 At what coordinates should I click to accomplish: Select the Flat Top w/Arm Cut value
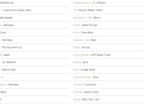pyautogui.click(x=12, y=47)
